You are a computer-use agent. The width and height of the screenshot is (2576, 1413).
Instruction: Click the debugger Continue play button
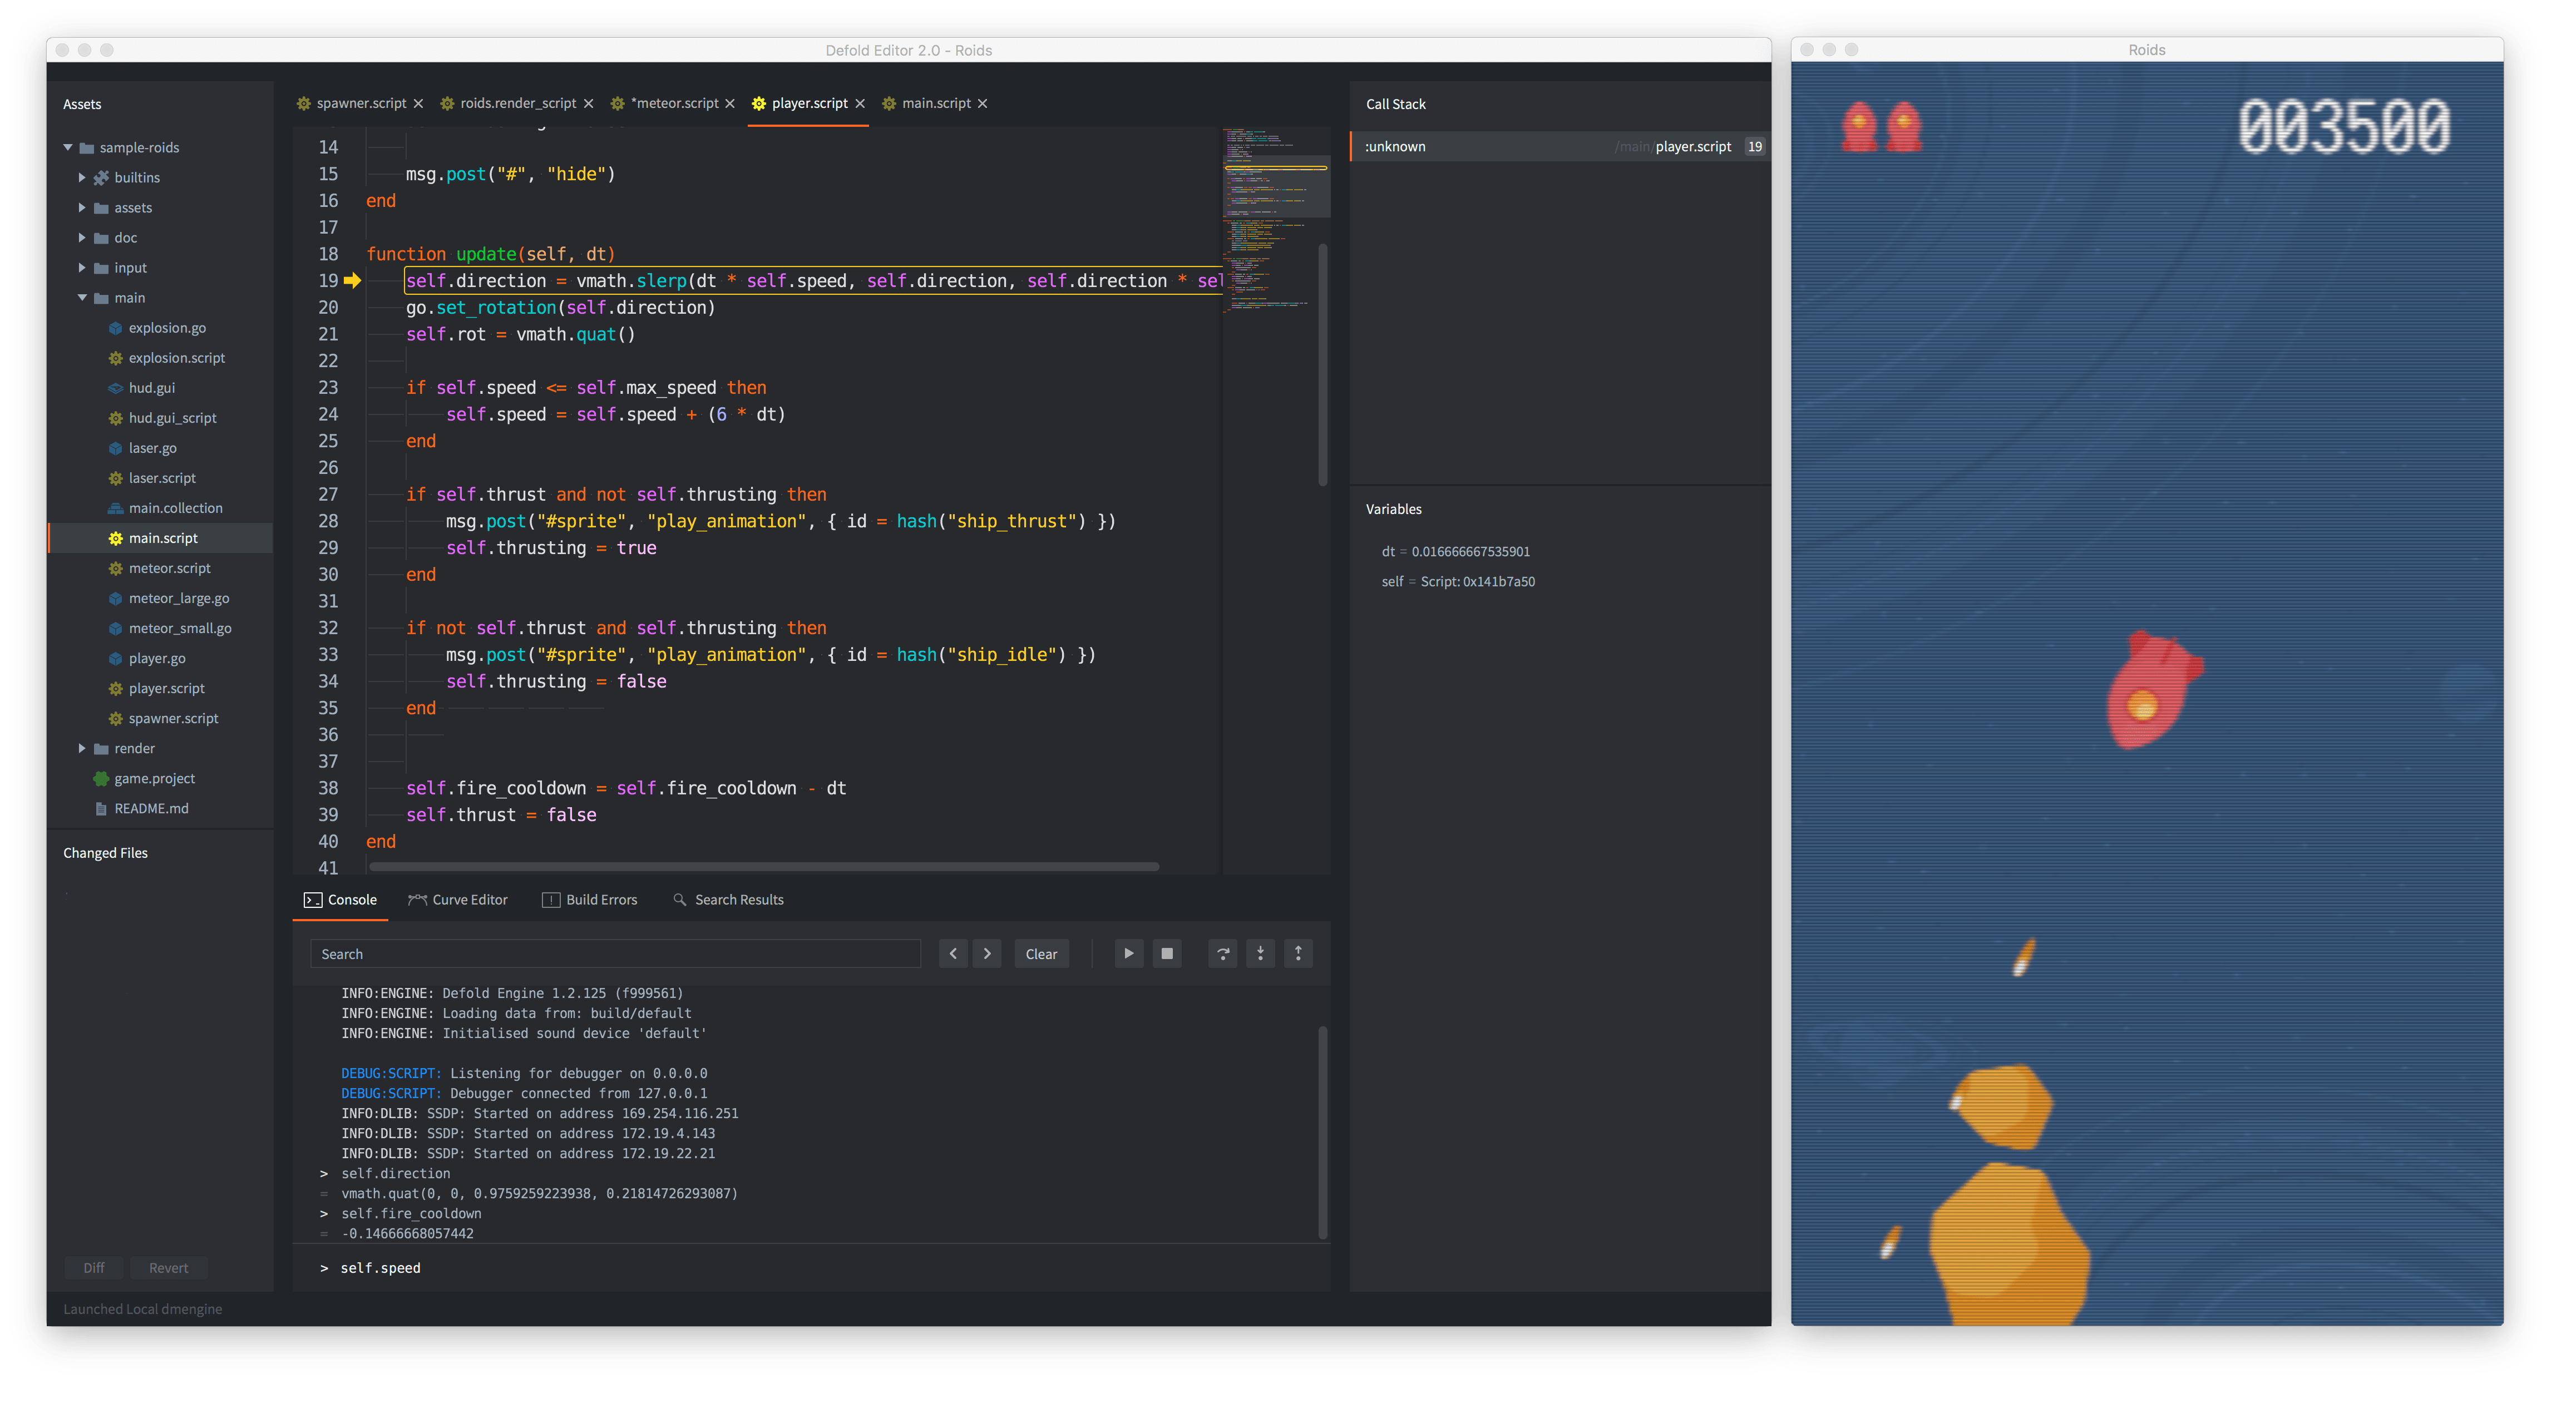pyautogui.click(x=1128, y=953)
